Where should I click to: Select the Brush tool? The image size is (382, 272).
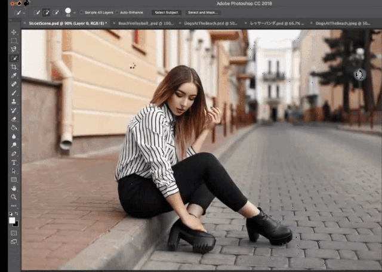click(14, 93)
